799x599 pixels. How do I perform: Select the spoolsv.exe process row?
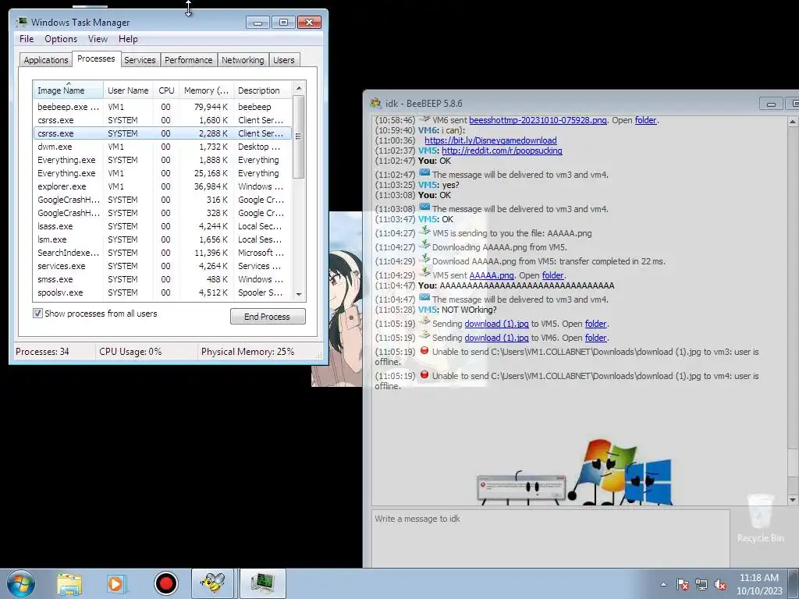(x=163, y=292)
